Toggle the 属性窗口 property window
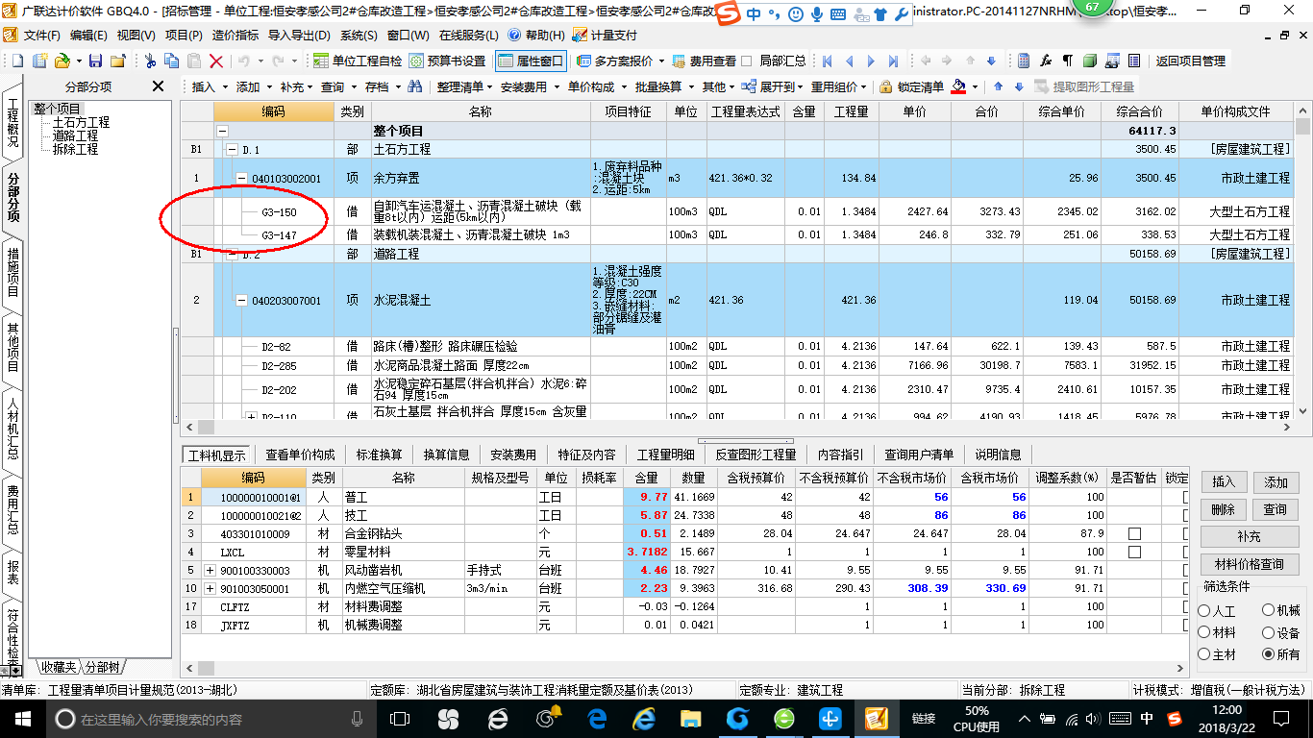The width and height of the screenshot is (1313, 738). click(x=531, y=61)
